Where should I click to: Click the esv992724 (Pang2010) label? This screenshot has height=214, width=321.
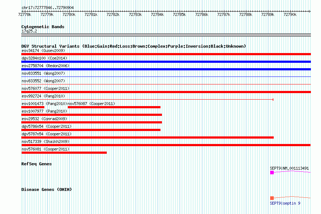click(43, 96)
